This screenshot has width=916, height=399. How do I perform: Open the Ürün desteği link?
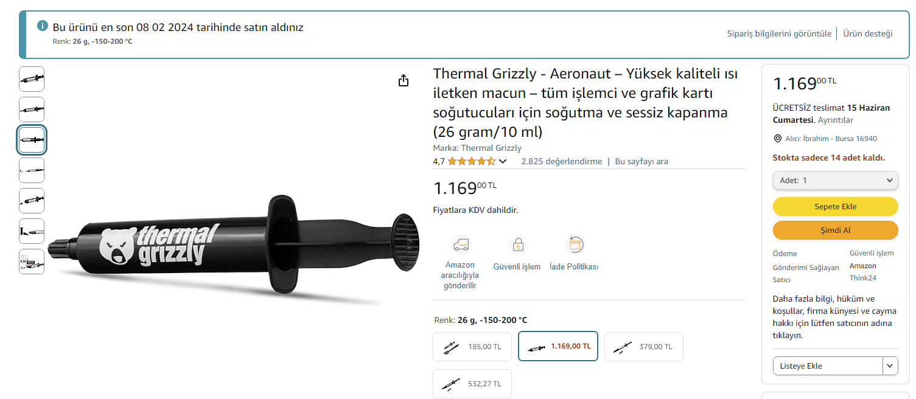[867, 33]
